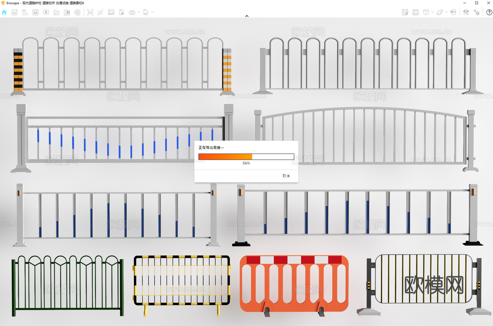
Task: Click the yellow-black striped barrier model
Action: pyautogui.click(x=182, y=286)
